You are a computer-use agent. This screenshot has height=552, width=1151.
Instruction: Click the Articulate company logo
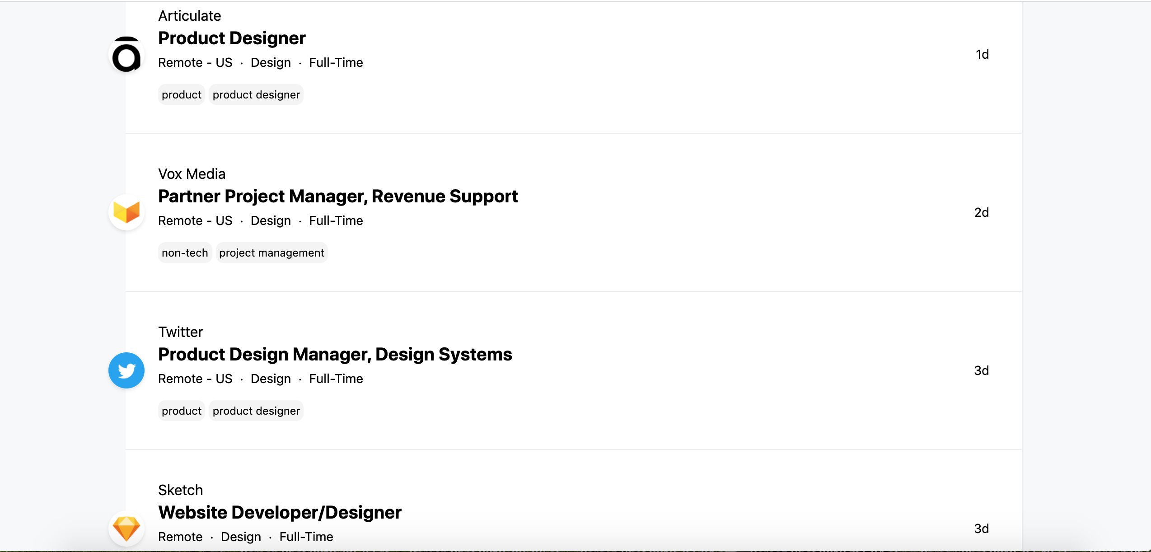126,55
